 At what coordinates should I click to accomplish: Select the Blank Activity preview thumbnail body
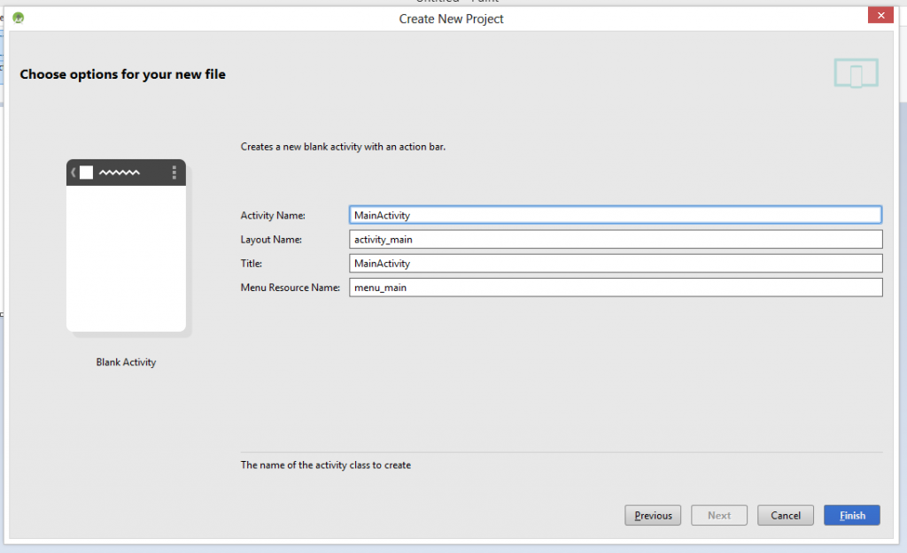tap(126, 257)
